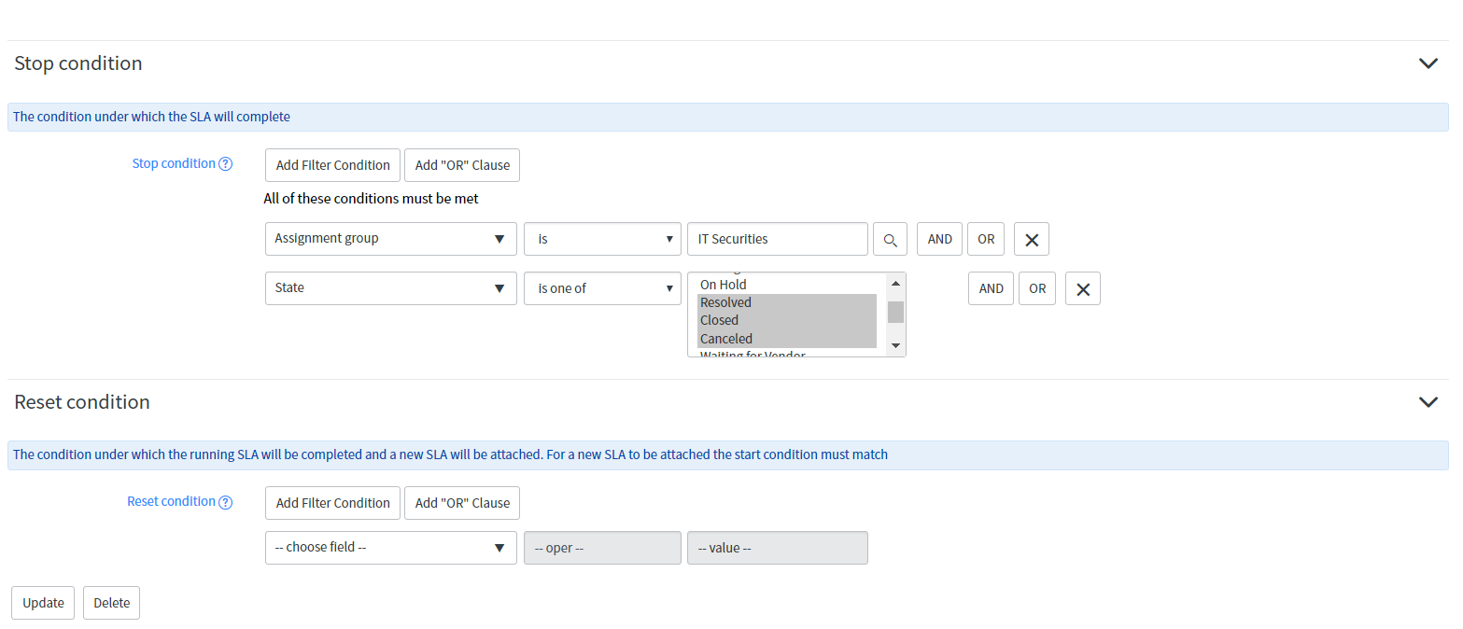1463x629 pixels.
Task: Add Filter Condition under Reset condition
Action: pyautogui.click(x=332, y=503)
